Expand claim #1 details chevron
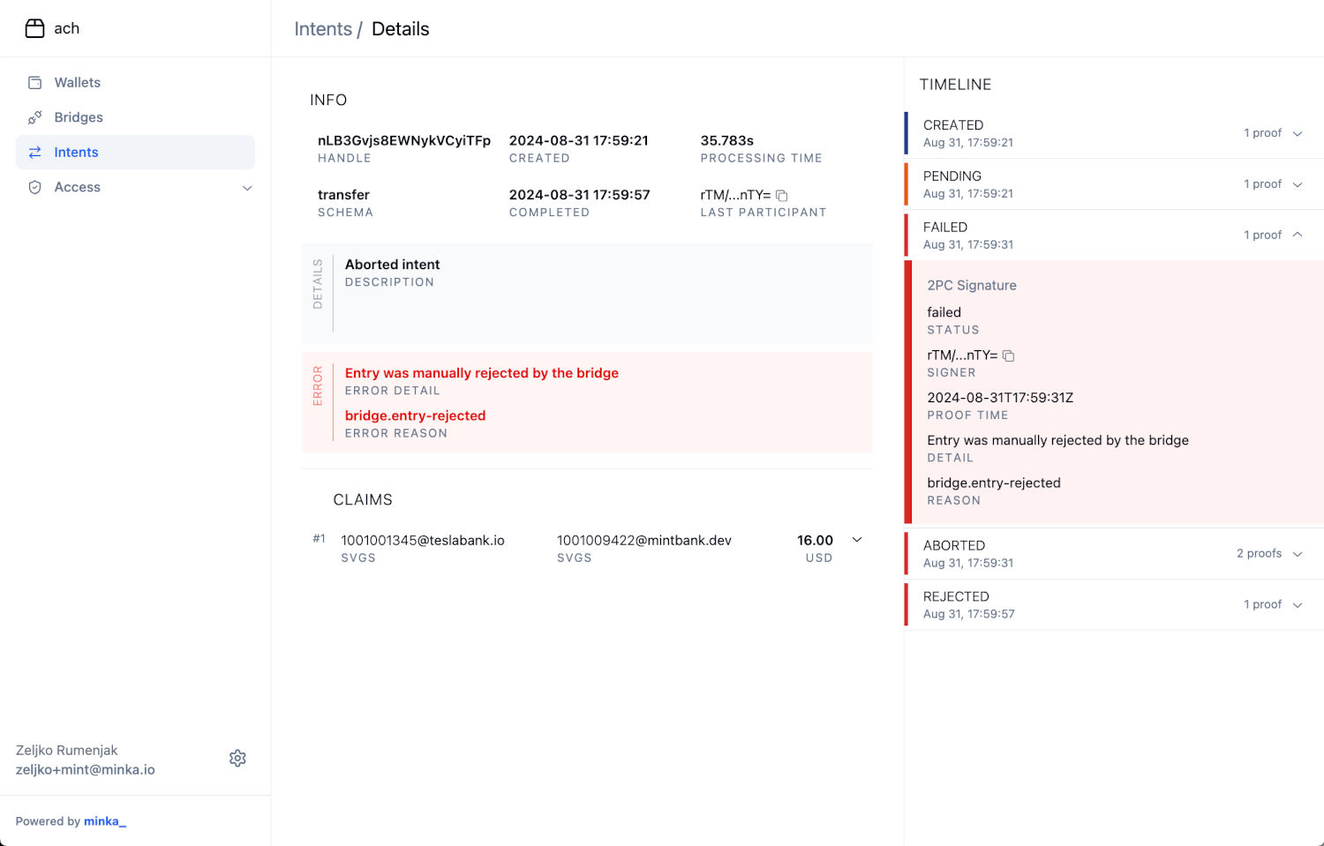 [856, 540]
